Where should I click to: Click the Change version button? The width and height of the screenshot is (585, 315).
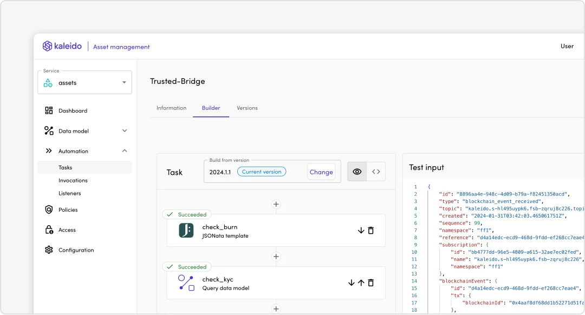[321, 172]
